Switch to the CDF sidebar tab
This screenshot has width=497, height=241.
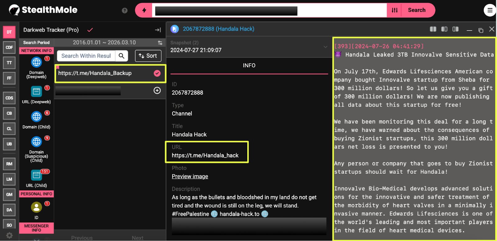click(x=9, y=47)
